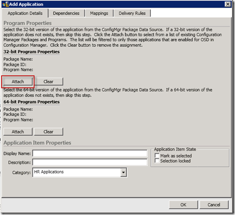Open the Mappings tab
235x215 pixels.
pyautogui.click(x=99, y=14)
